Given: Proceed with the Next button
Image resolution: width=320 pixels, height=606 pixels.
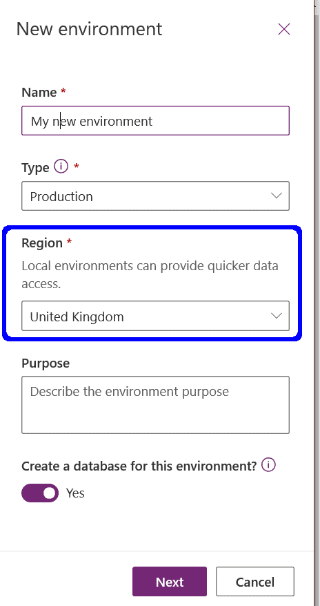Looking at the screenshot, I should click(x=170, y=582).
